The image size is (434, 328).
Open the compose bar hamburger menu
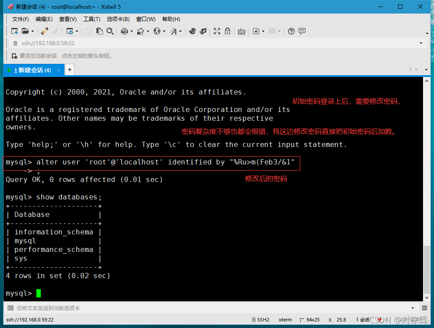(425, 308)
